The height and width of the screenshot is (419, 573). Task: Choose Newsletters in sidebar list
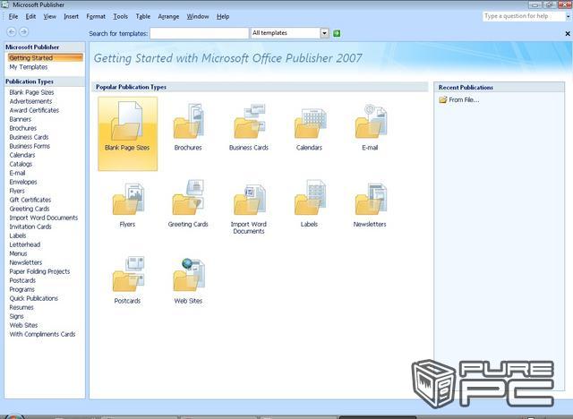pyautogui.click(x=26, y=262)
